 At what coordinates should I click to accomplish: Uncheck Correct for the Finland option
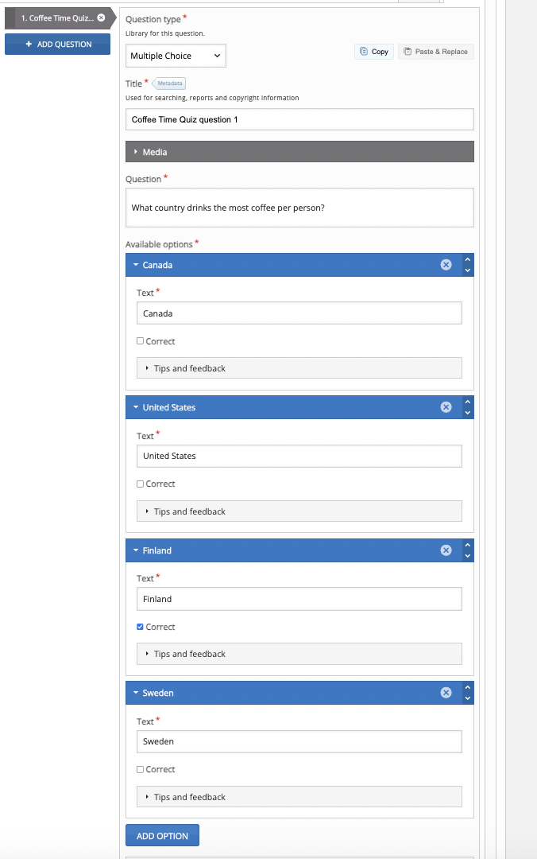tap(141, 627)
